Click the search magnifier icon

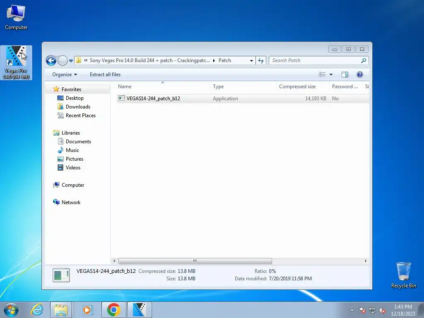(x=364, y=60)
